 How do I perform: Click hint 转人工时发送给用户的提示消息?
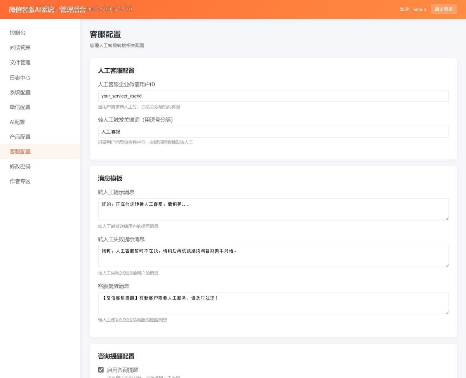coord(128,226)
